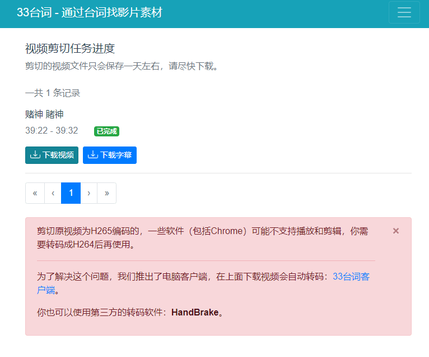Go to previous page with ‹ arrow
429x357 pixels.
[x=53, y=193]
